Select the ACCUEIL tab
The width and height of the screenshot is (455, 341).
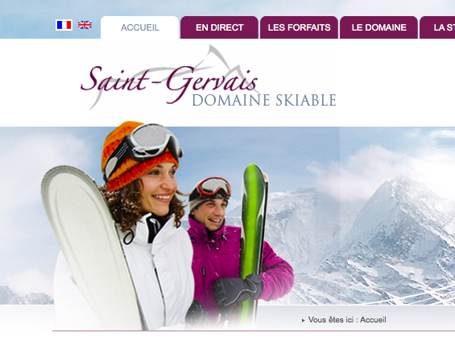point(139,27)
